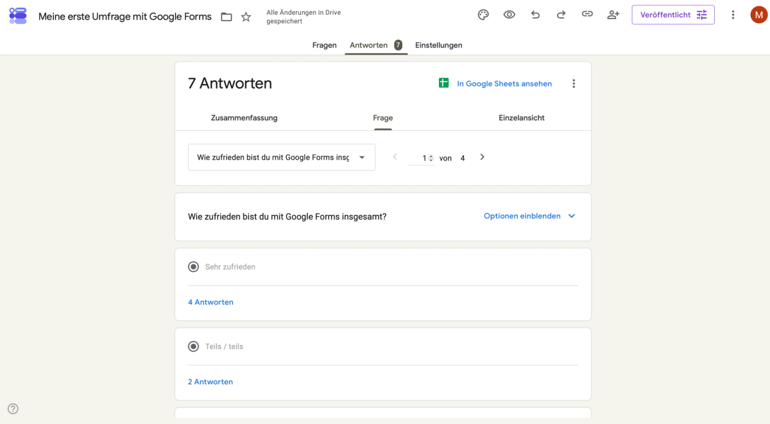Click the Veröffentlicht button
This screenshot has width=770, height=424.
click(673, 15)
